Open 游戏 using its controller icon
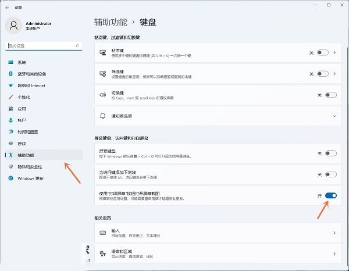 [x=10, y=143]
